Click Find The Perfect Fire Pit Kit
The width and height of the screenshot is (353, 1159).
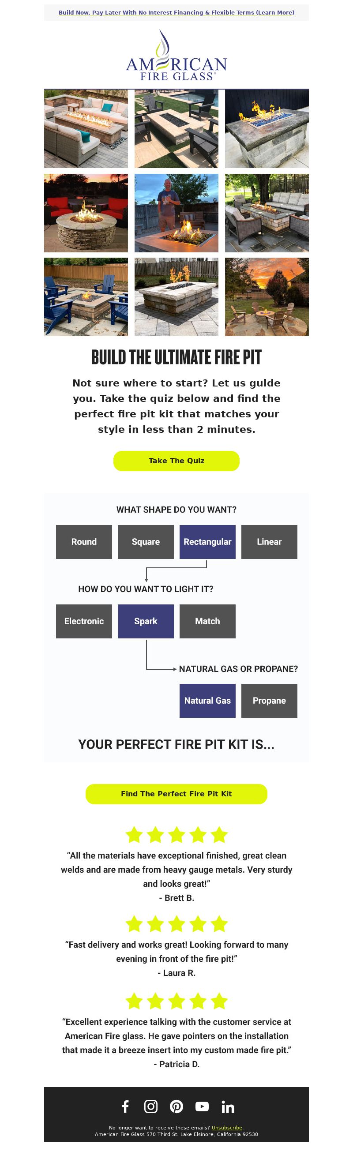(176, 794)
